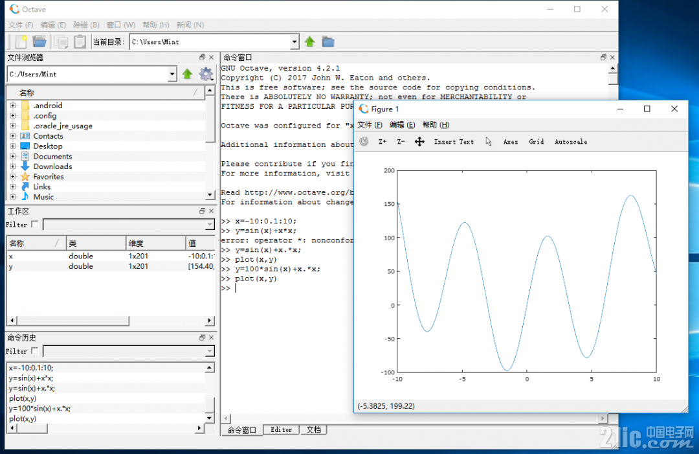Select variable x in workspace
The height and width of the screenshot is (454, 699).
111,256
